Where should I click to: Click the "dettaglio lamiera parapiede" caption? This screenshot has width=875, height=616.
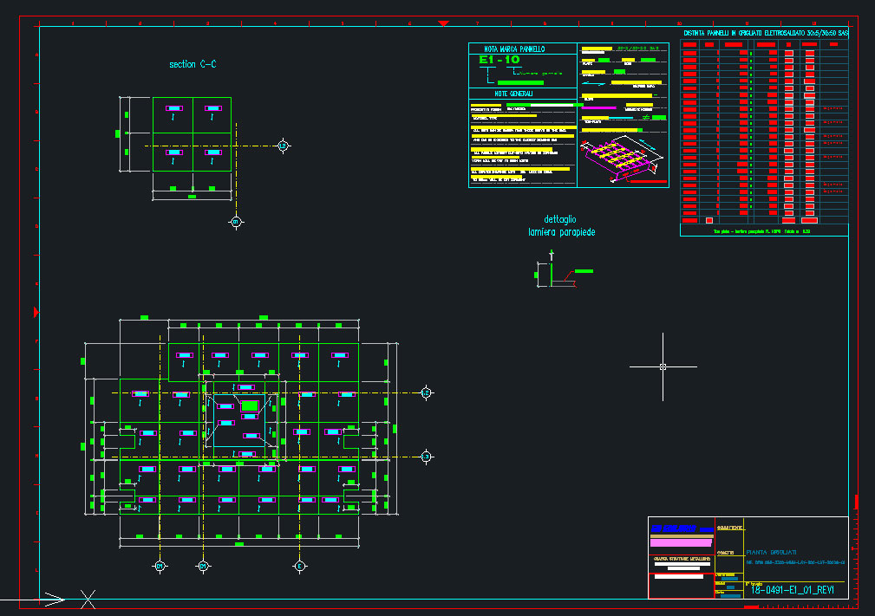point(561,226)
